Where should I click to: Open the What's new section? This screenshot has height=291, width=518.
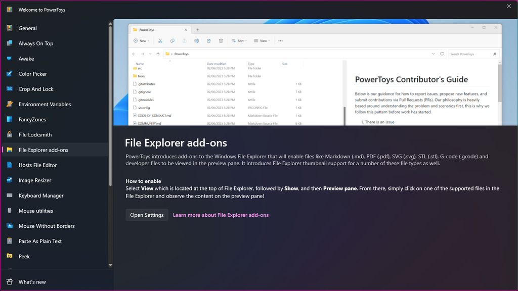31,281
